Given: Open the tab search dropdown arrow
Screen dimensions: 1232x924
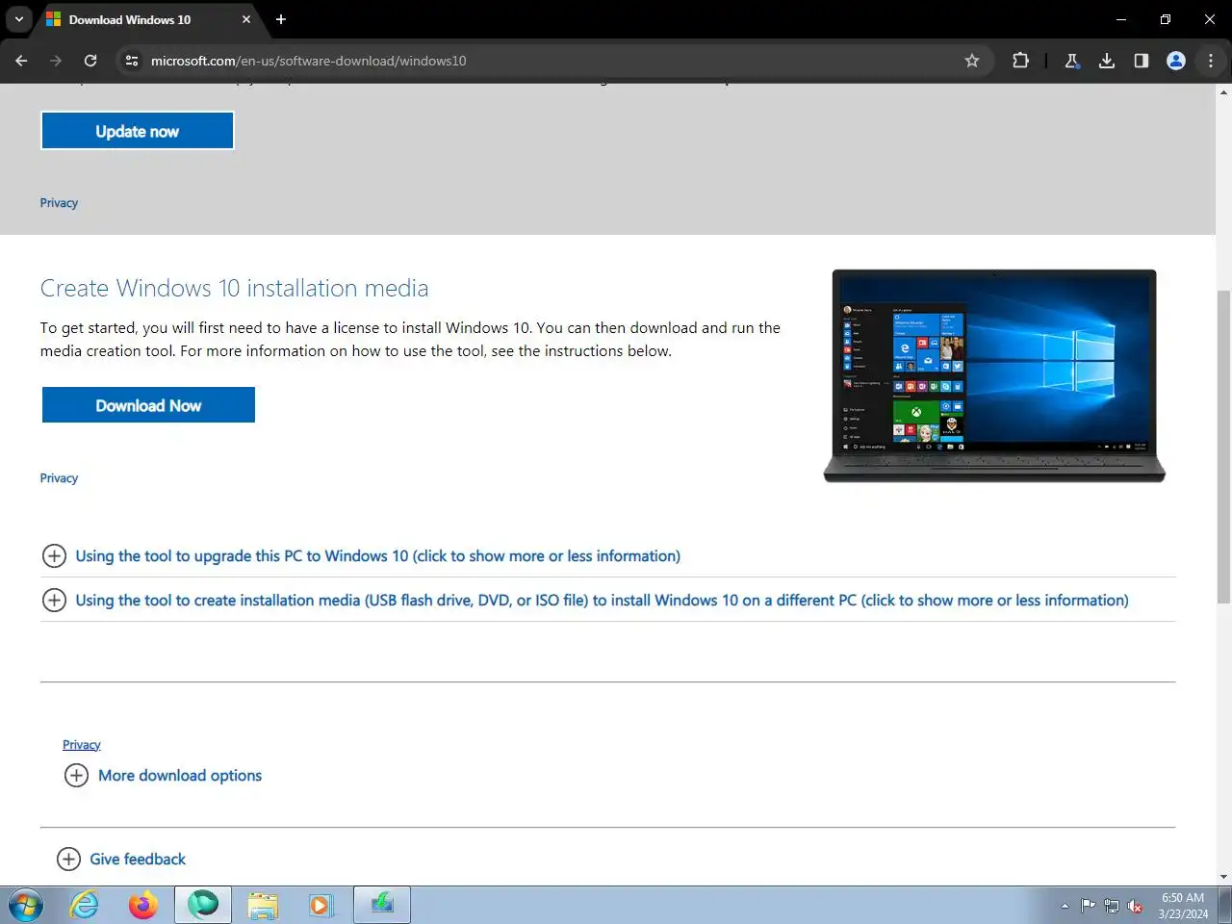Looking at the screenshot, I should 18,19.
